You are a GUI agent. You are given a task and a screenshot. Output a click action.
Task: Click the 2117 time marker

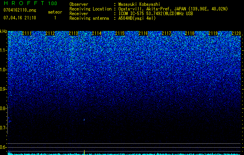[166, 33]
